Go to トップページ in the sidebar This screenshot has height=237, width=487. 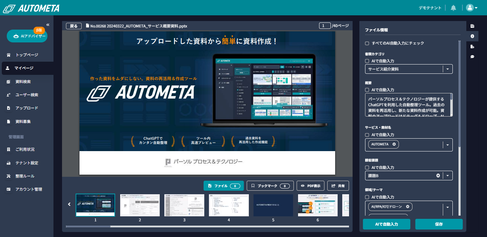[27, 55]
